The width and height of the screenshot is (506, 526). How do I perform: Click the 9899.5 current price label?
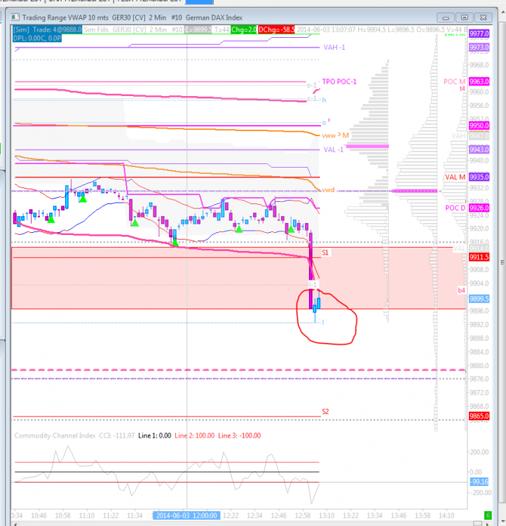pyautogui.click(x=479, y=299)
